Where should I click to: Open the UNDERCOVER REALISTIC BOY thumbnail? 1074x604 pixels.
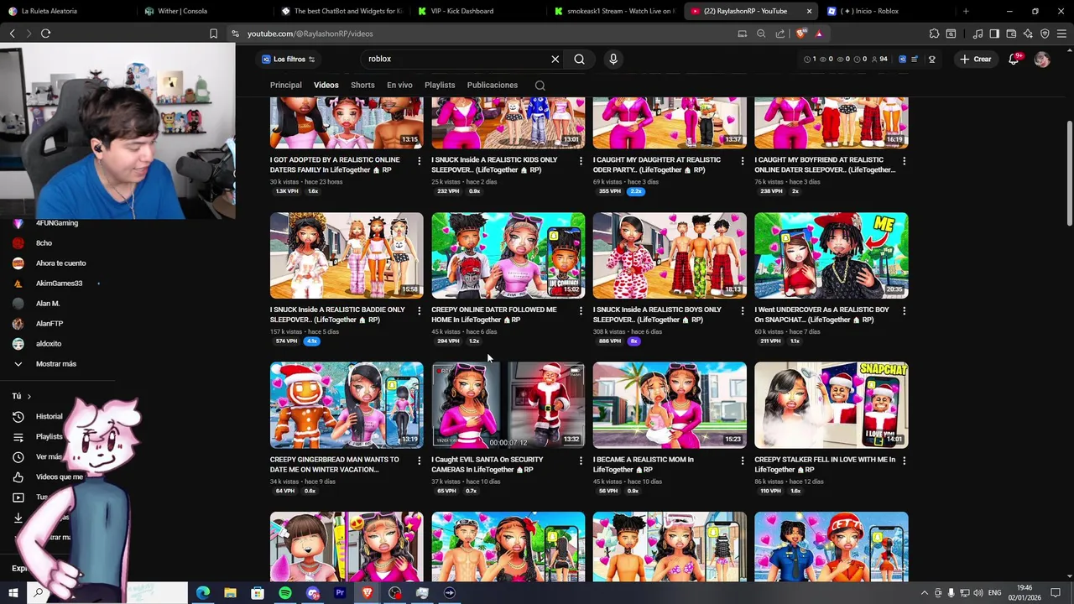831,256
